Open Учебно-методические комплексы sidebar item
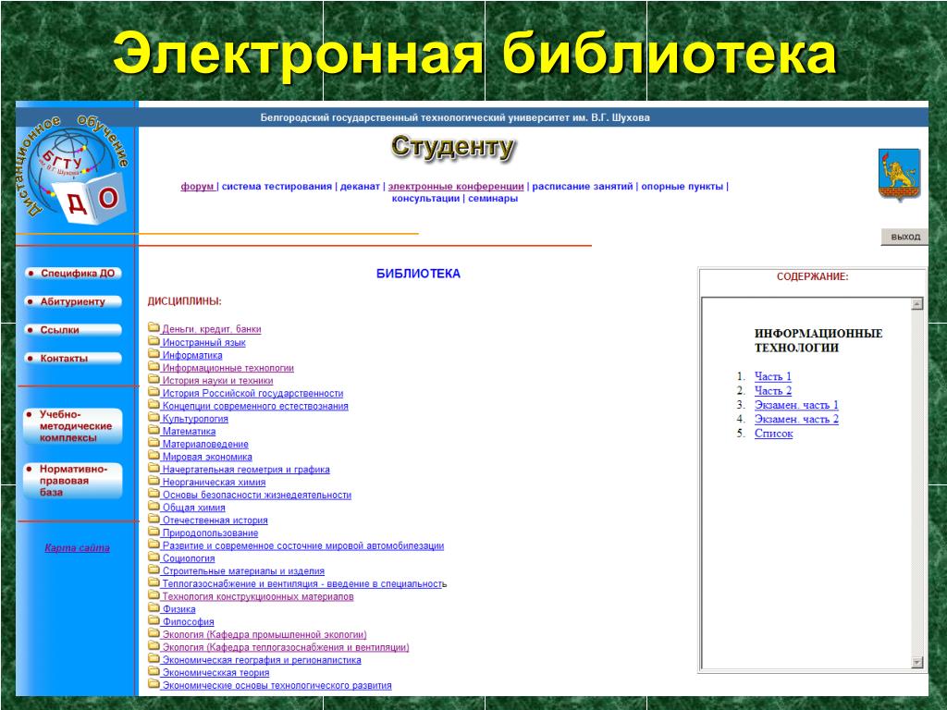Image resolution: width=947 pixels, height=710 pixels. pyautogui.click(x=73, y=426)
